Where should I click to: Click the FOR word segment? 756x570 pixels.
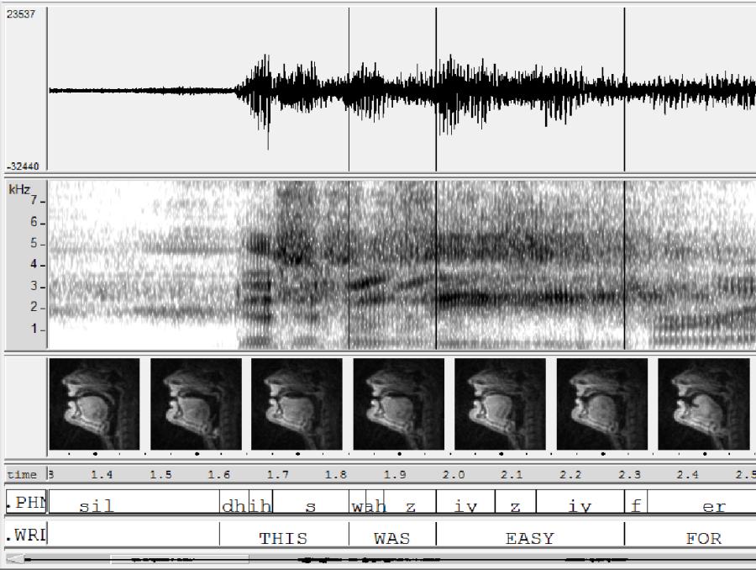pos(703,537)
